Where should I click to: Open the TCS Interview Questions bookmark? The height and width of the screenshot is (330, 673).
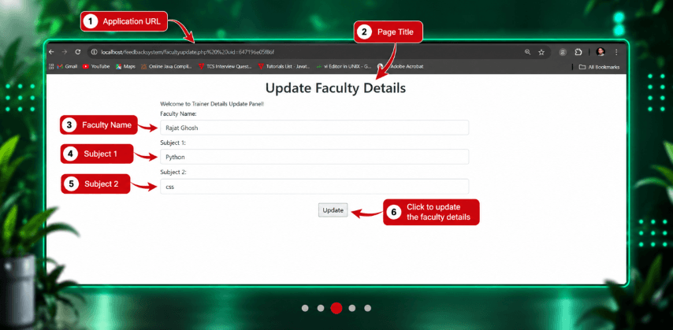click(225, 66)
